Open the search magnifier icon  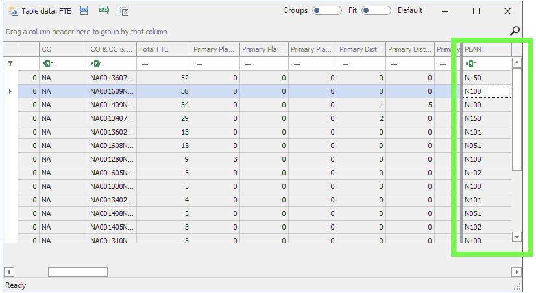point(515,30)
